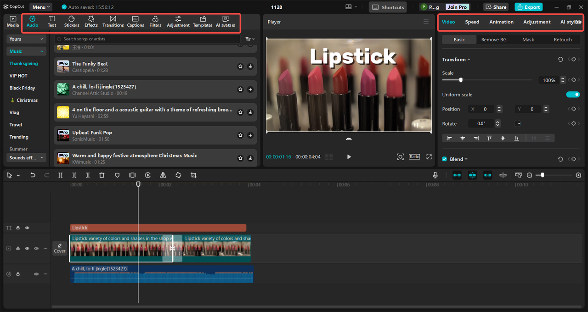Mute the video track speaker icon
The width and height of the screenshot is (588, 312).
(36, 248)
